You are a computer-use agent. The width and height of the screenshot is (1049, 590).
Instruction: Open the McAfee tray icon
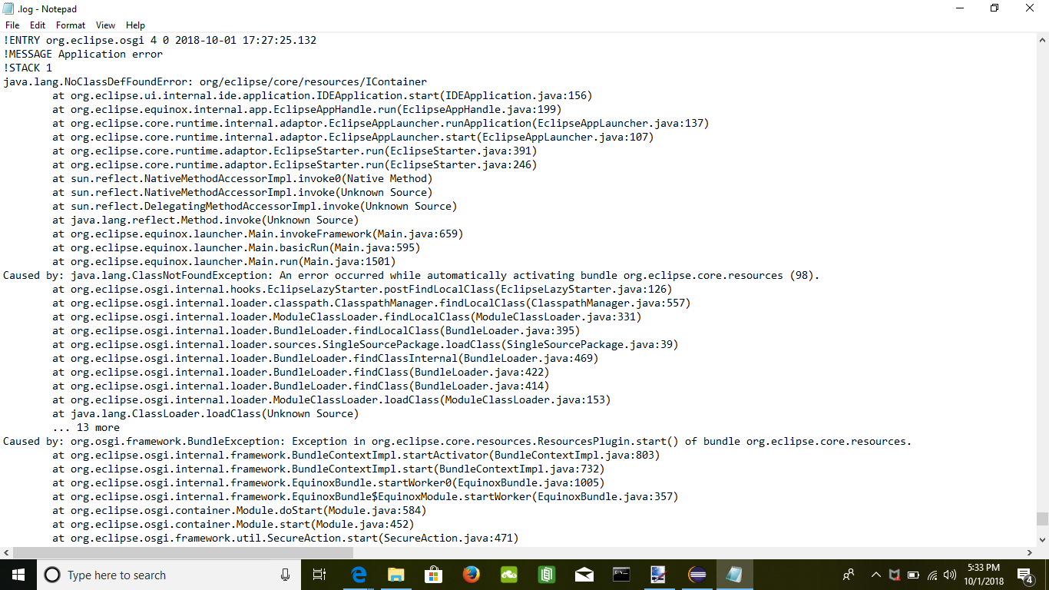tap(895, 575)
